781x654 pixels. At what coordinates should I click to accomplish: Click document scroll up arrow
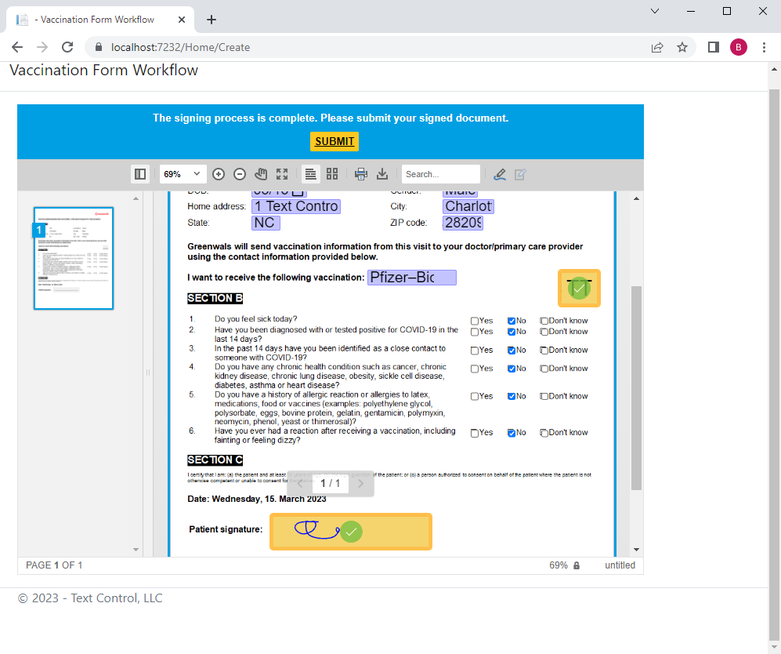636,198
